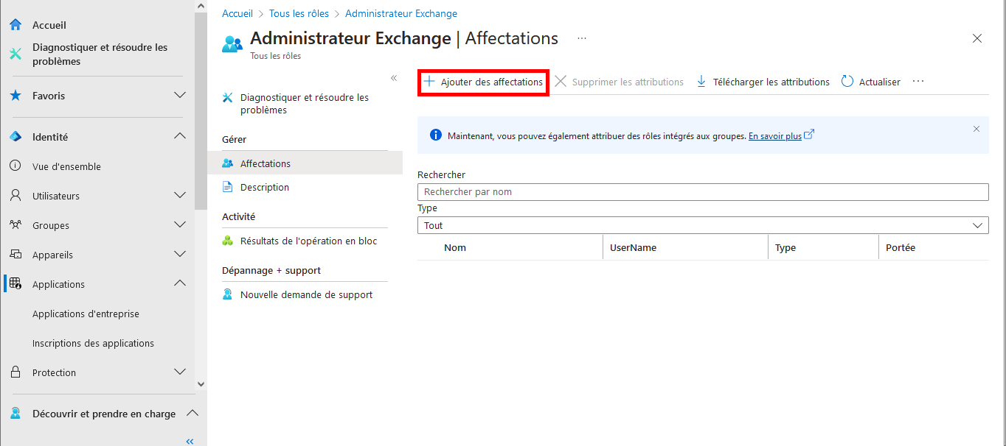Click the Utilisateurs person icon
This screenshot has height=446, width=1006.
pos(15,195)
